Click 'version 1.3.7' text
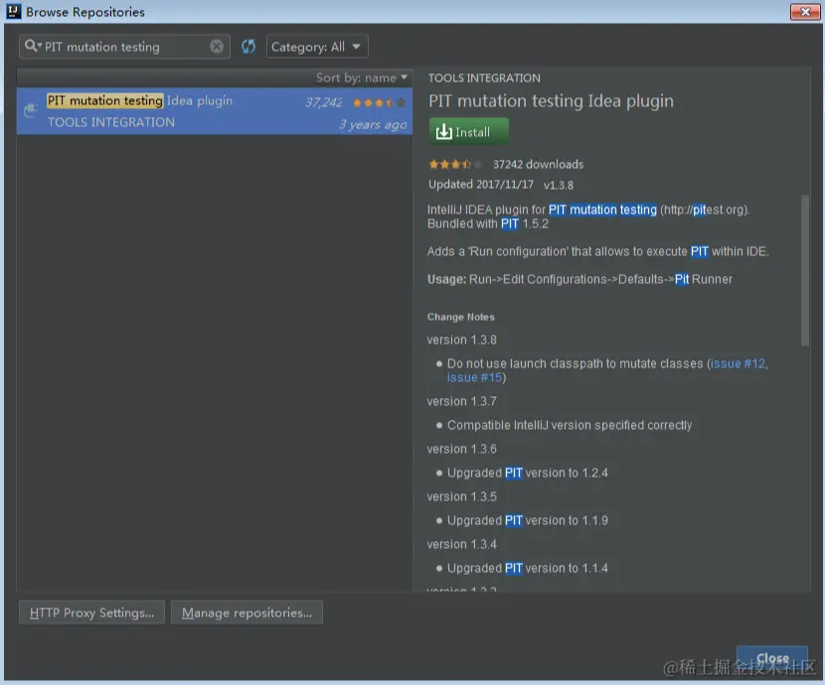This screenshot has height=685, width=825. 462,401
